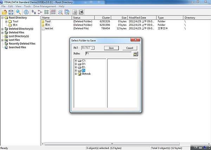Click the Save button in dialog
211x150 pixels.
pos(111,48)
